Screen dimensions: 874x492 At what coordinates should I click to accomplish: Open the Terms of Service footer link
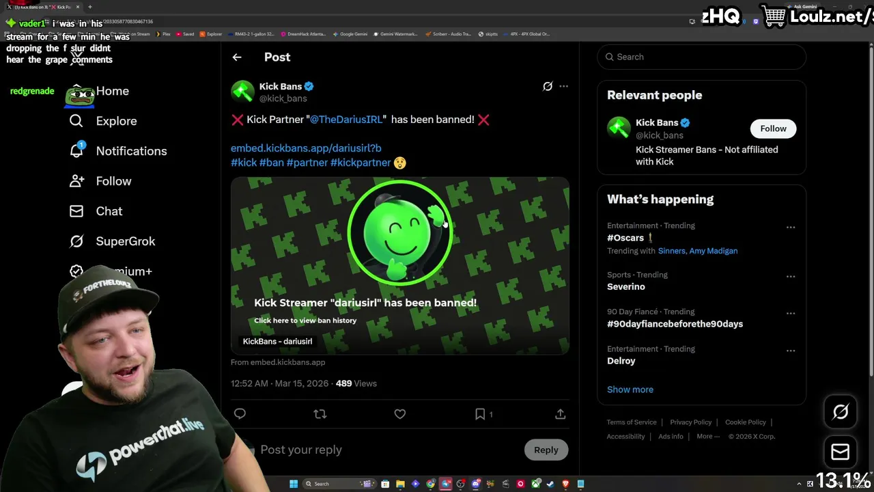[x=632, y=422]
